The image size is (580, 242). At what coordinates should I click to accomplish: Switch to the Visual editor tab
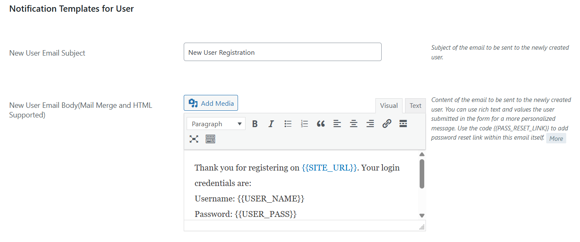coord(389,106)
